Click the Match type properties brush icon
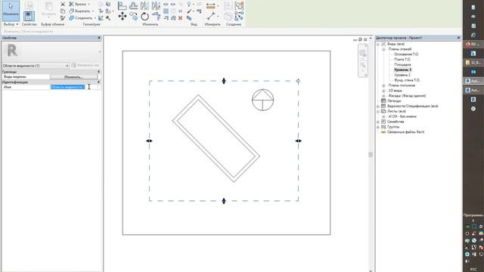This screenshot has height=272, width=484. click(x=63, y=18)
